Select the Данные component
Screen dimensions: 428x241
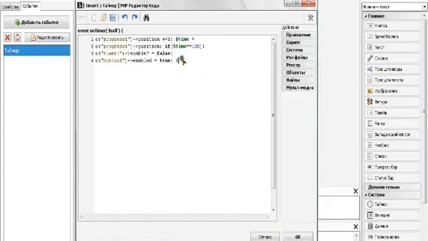click(x=392, y=226)
